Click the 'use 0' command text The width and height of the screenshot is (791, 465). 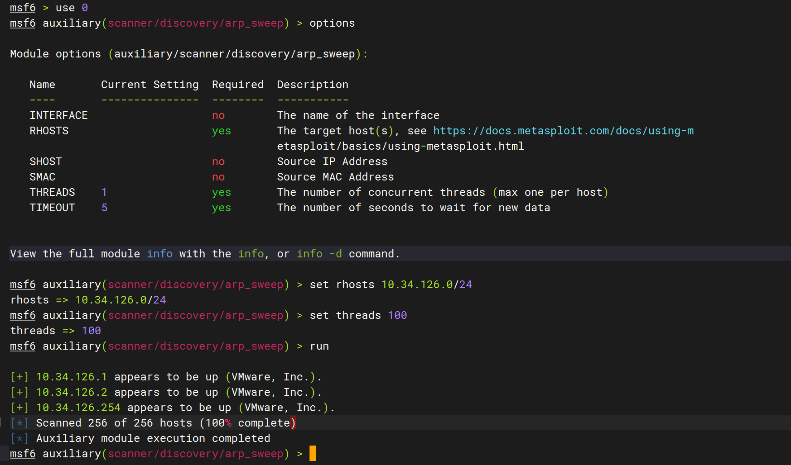point(72,8)
